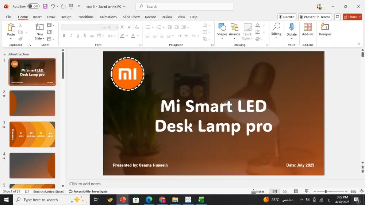365x205 pixels.
Task: Switch to Normal view
Action: coord(275,191)
